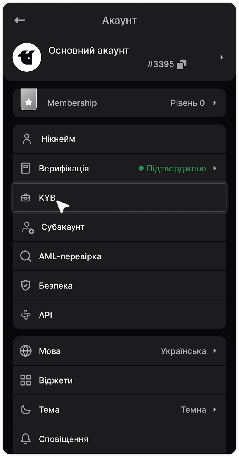
Task: Click the Нікнейм person icon
Action: click(27, 139)
